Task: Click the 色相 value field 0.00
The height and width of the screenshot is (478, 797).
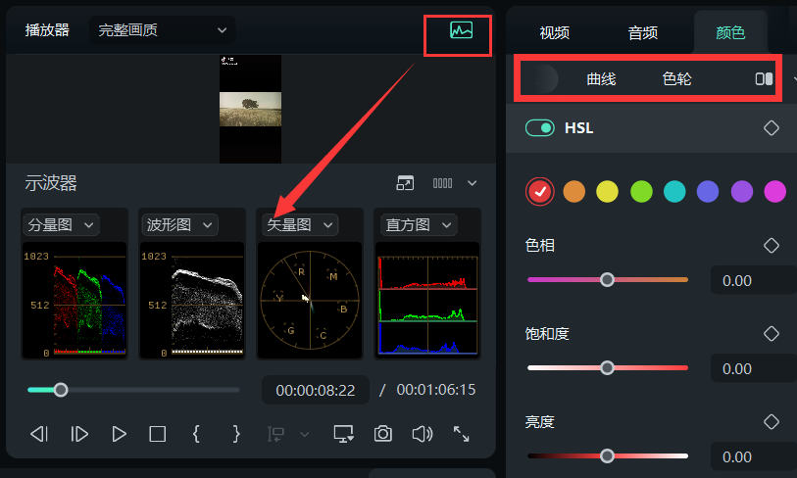Action: [753, 280]
